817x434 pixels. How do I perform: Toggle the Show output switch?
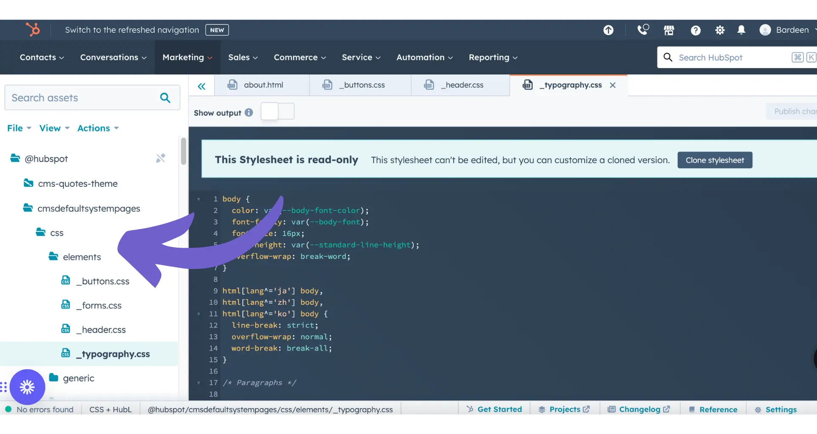click(x=277, y=111)
